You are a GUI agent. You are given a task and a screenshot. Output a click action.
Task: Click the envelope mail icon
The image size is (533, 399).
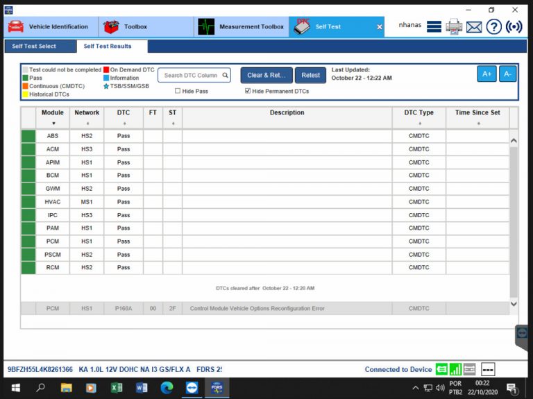(474, 27)
